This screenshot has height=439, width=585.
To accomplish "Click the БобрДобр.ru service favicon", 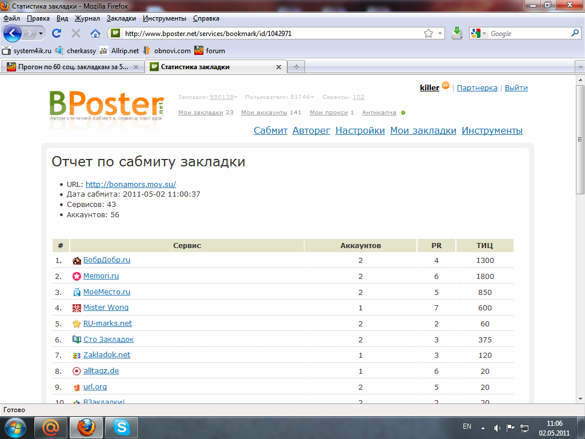I will (77, 261).
